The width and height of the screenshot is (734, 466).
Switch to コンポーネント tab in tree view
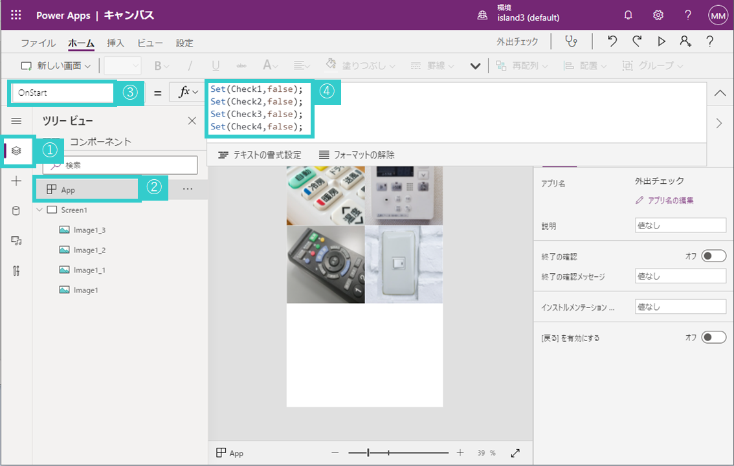pyautogui.click(x=100, y=142)
